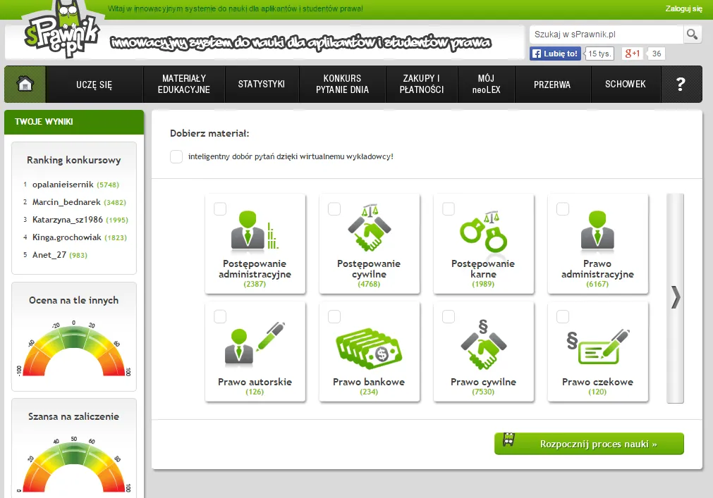This screenshot has height=498, width=713.
Task: Choose the Prawo czekowe cheque icon
Action: tap(598, 347)
